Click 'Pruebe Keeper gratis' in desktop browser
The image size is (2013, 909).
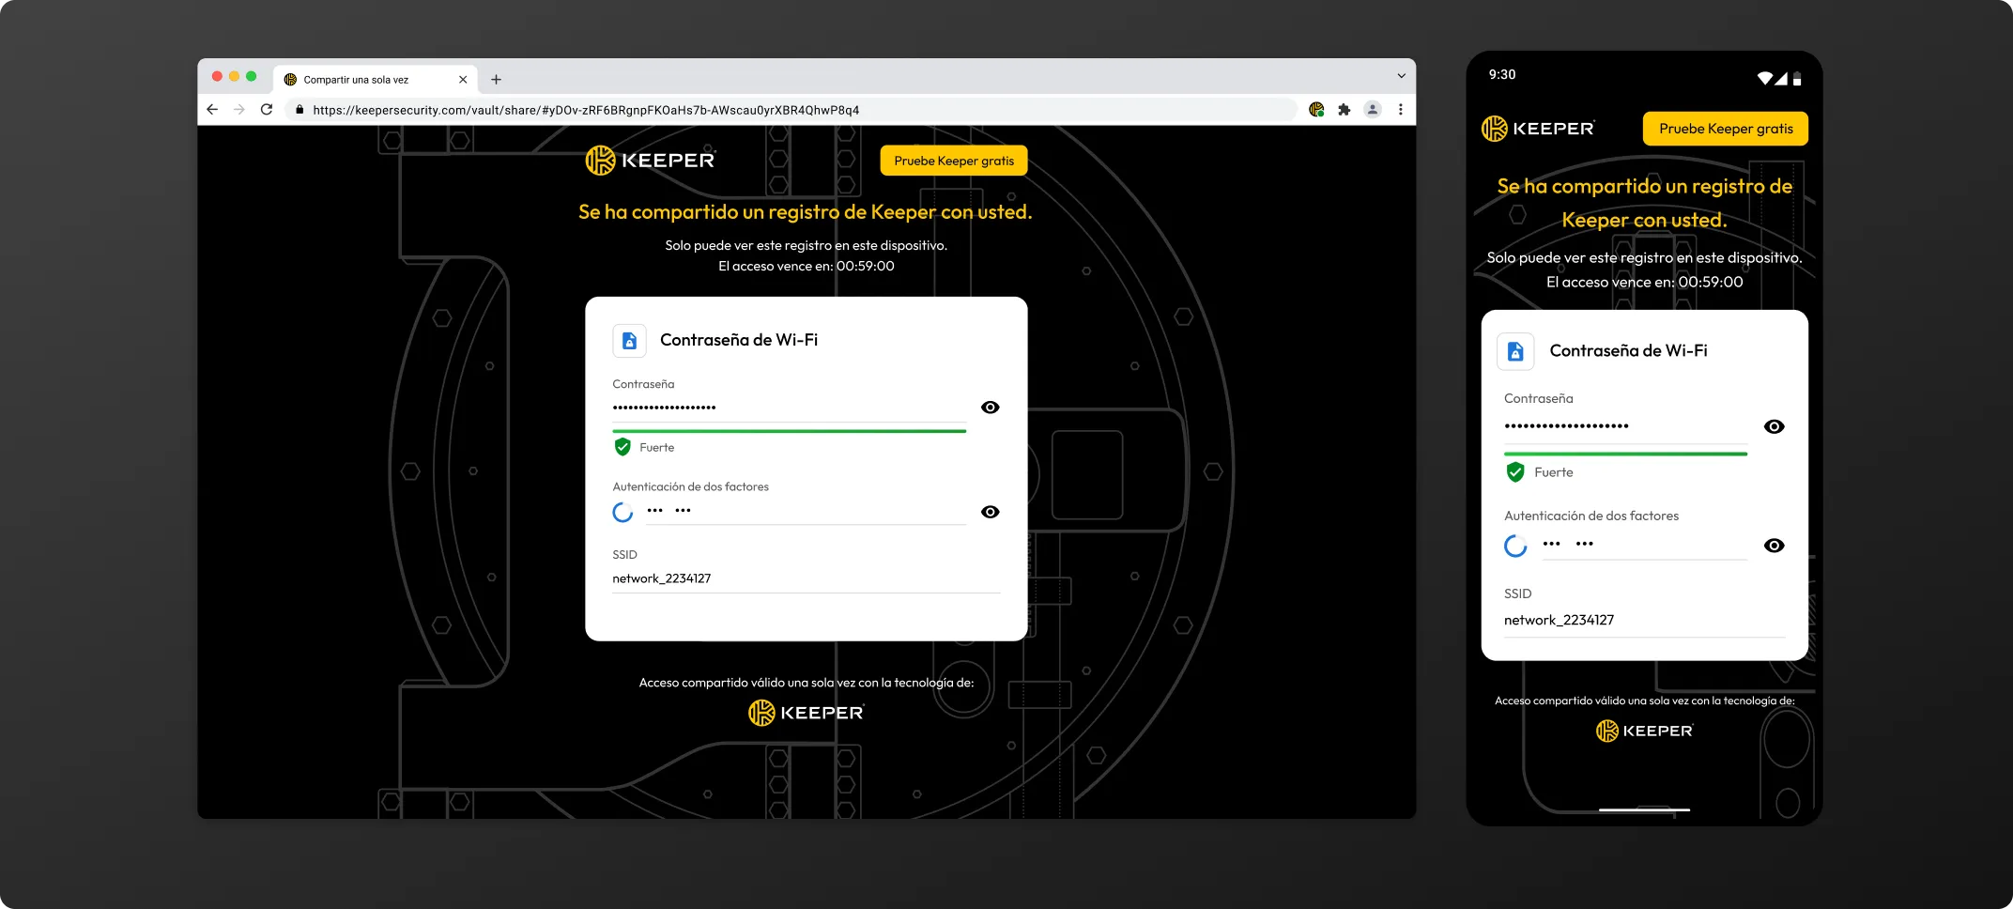pyautogui.click(x=954, y=161)
